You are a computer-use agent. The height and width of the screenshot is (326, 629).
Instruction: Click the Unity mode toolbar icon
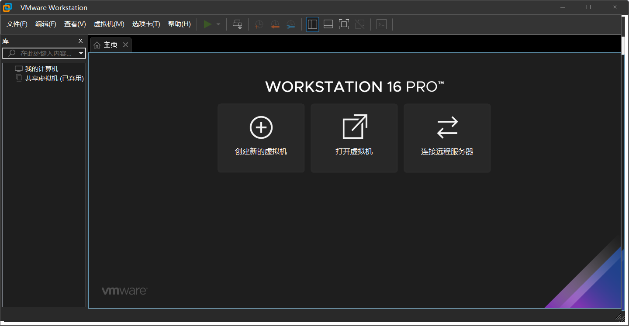[x=359, y=24]
